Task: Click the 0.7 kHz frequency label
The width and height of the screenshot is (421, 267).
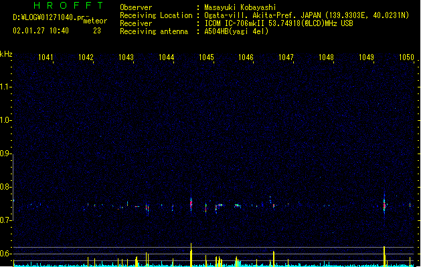Action: point(5,220)
